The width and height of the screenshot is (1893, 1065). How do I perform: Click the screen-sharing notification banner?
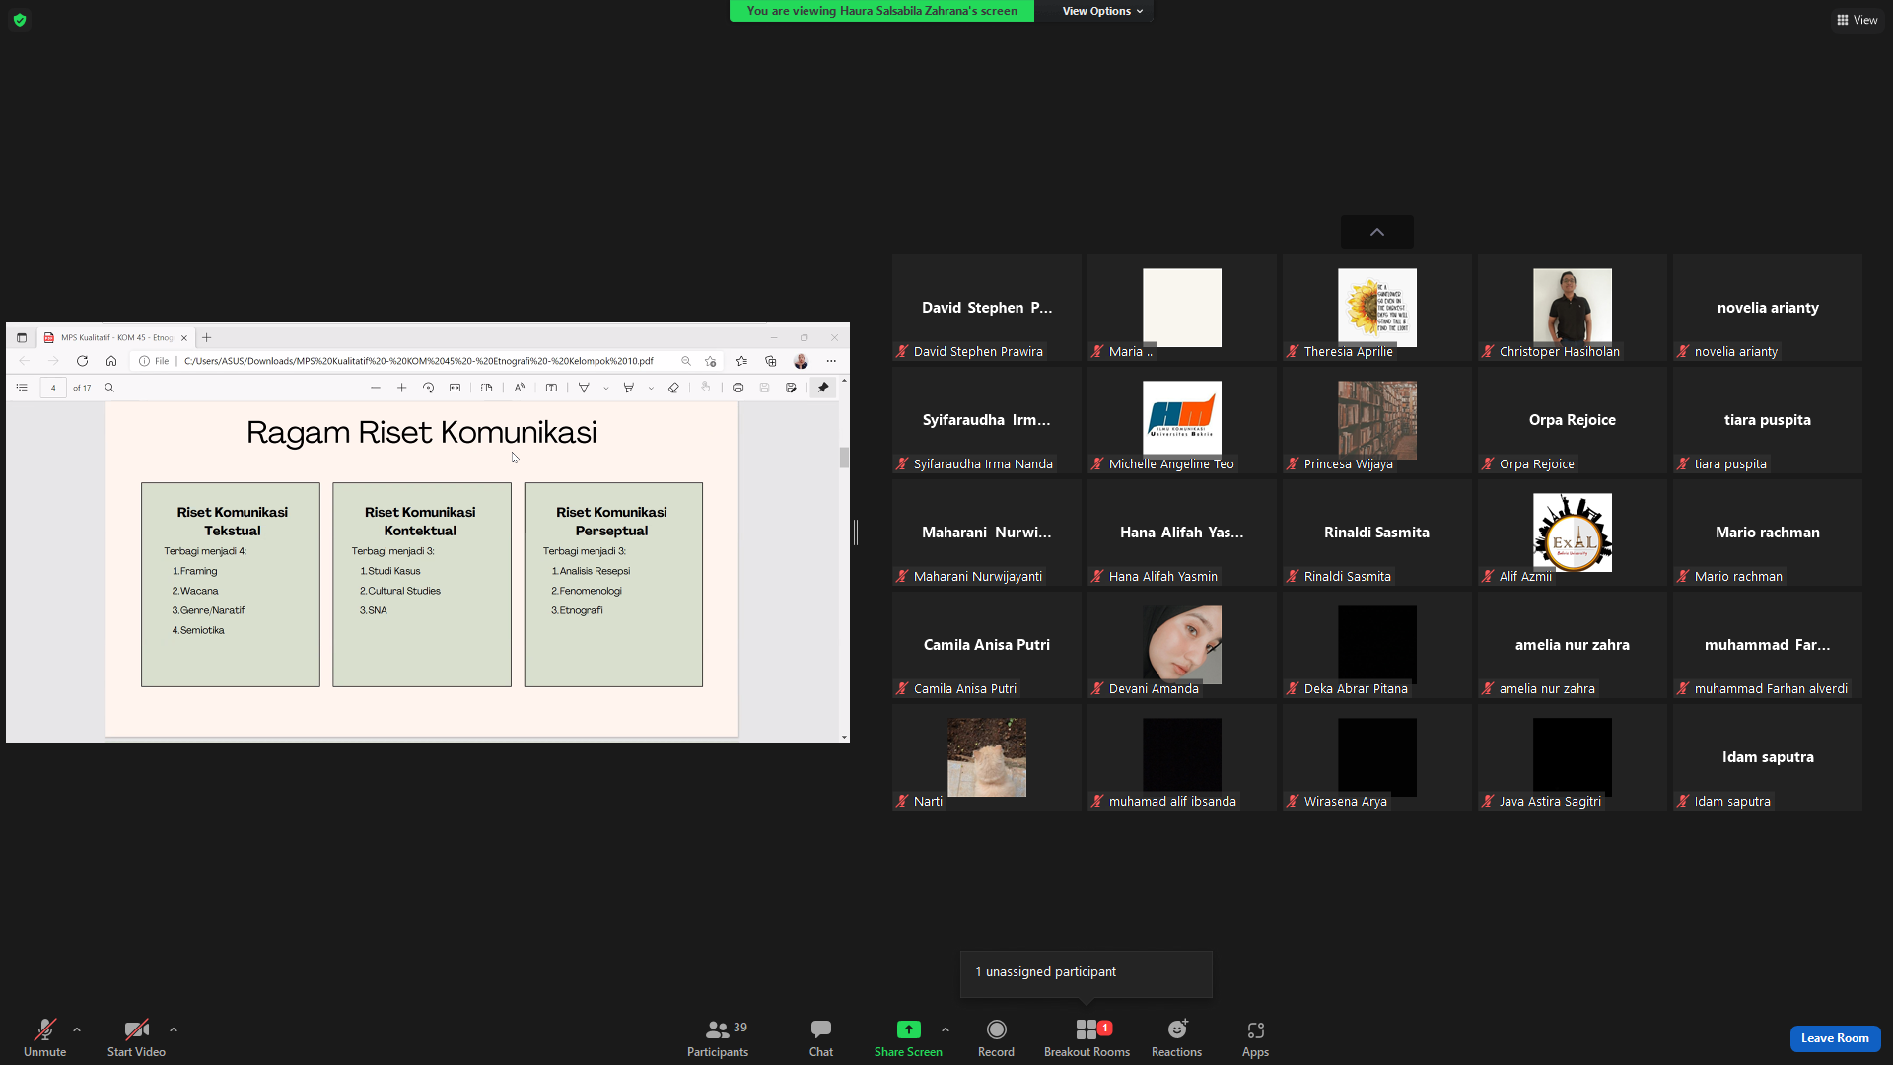pyautogui.click(x=881, y=11)
